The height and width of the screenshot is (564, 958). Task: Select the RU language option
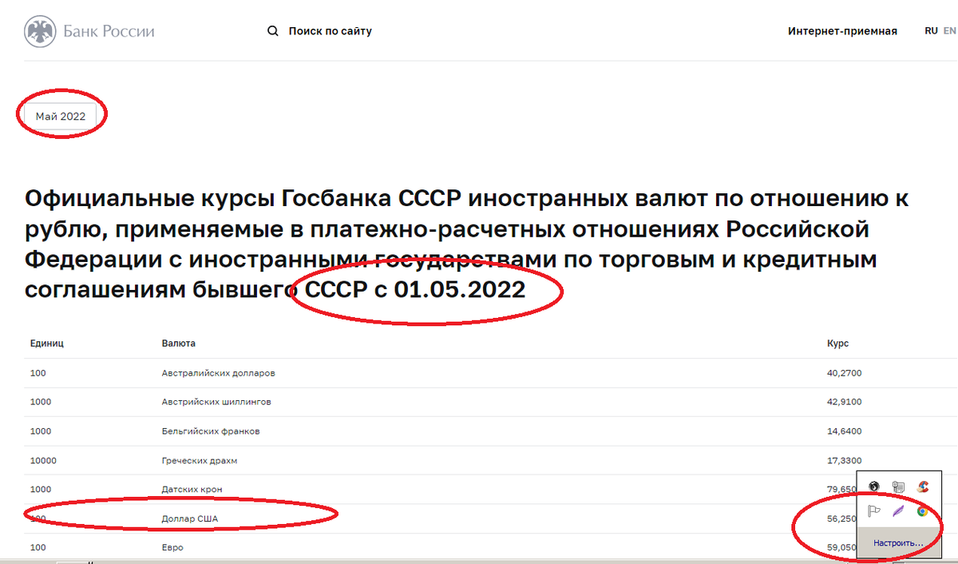coord(931,30)
